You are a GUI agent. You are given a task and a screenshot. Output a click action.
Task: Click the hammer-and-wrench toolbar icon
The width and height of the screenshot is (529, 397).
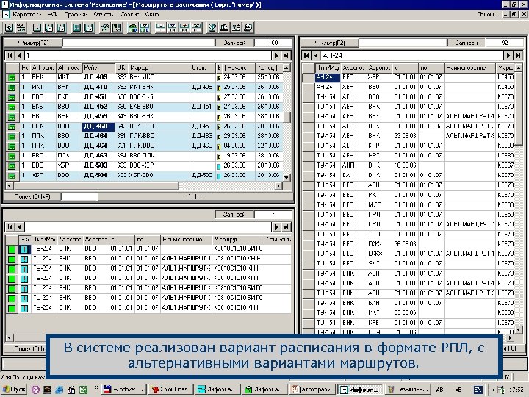point(105,27)
